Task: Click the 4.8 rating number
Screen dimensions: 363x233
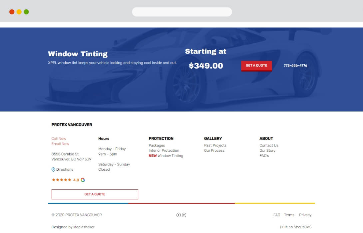Action: 76,180
